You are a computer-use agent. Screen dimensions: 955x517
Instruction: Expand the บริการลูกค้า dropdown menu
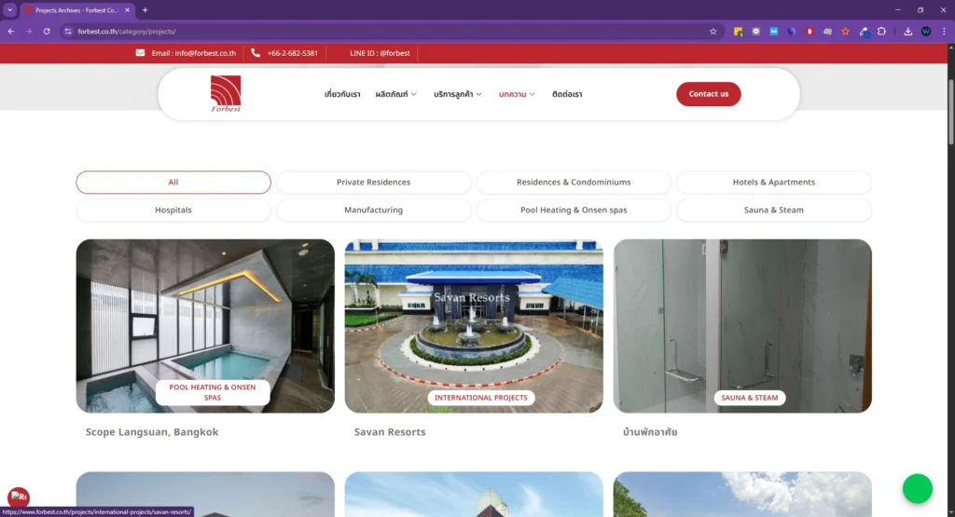pyautogui.click(x=457, y=94)
